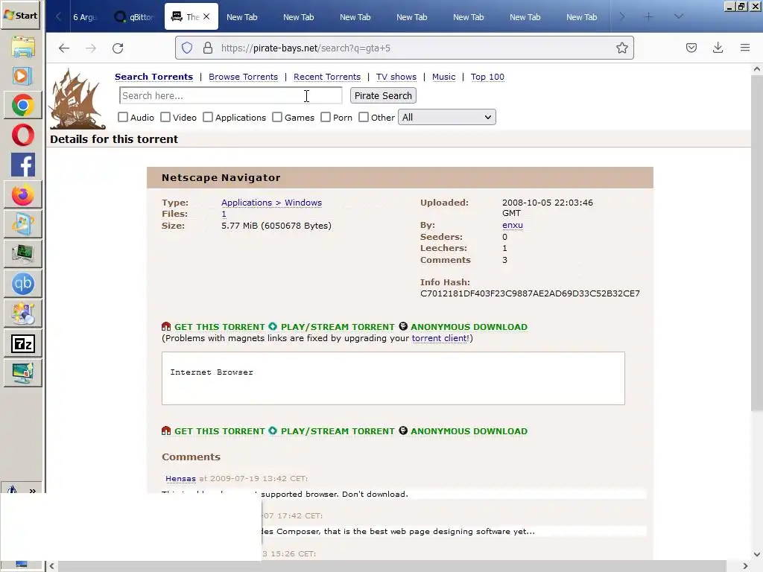The height and width of the screenshot is (572, 763).
Task: Open the file explorer sidebar icon
Action: point(23,47)
